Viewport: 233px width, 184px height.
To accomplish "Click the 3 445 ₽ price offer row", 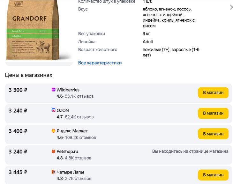I will click(118, 175).
